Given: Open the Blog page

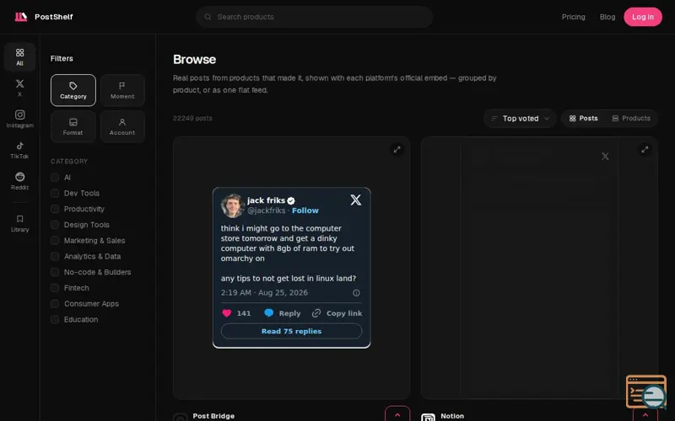Looking at the screenshot, I should (x=607, y=17).
